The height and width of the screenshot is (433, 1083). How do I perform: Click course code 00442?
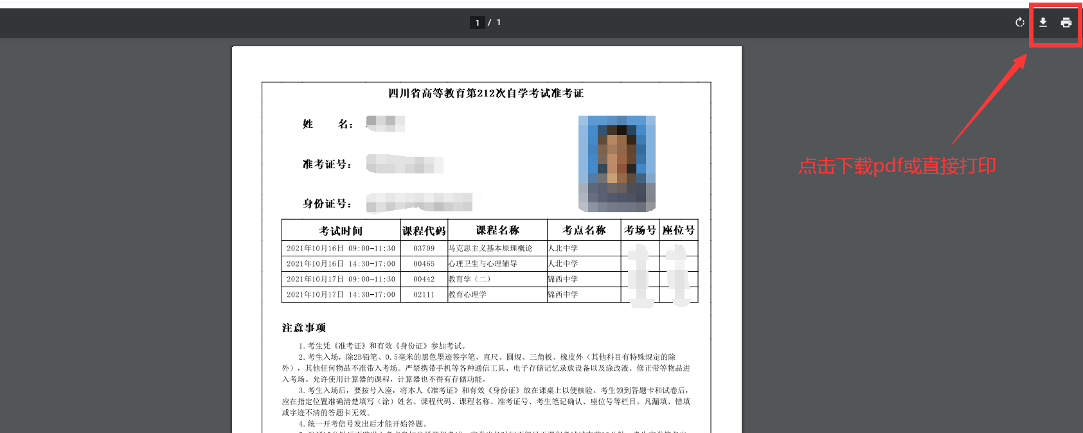tap(424, 279)
